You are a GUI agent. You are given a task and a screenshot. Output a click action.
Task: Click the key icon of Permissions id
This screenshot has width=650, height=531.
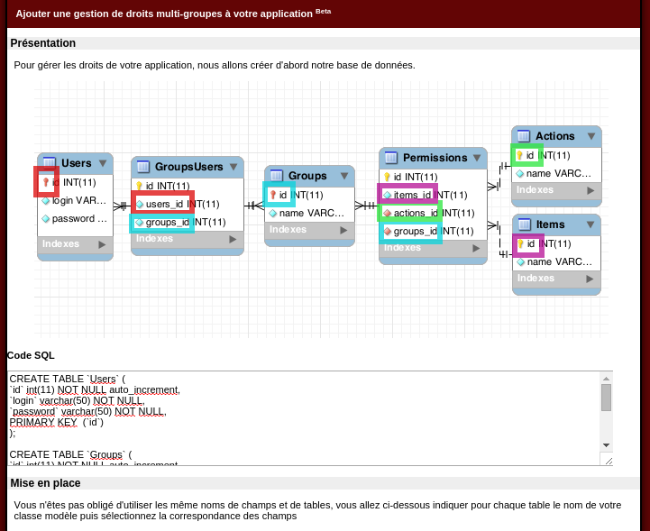pyautogui.click(x=387, y=177)
